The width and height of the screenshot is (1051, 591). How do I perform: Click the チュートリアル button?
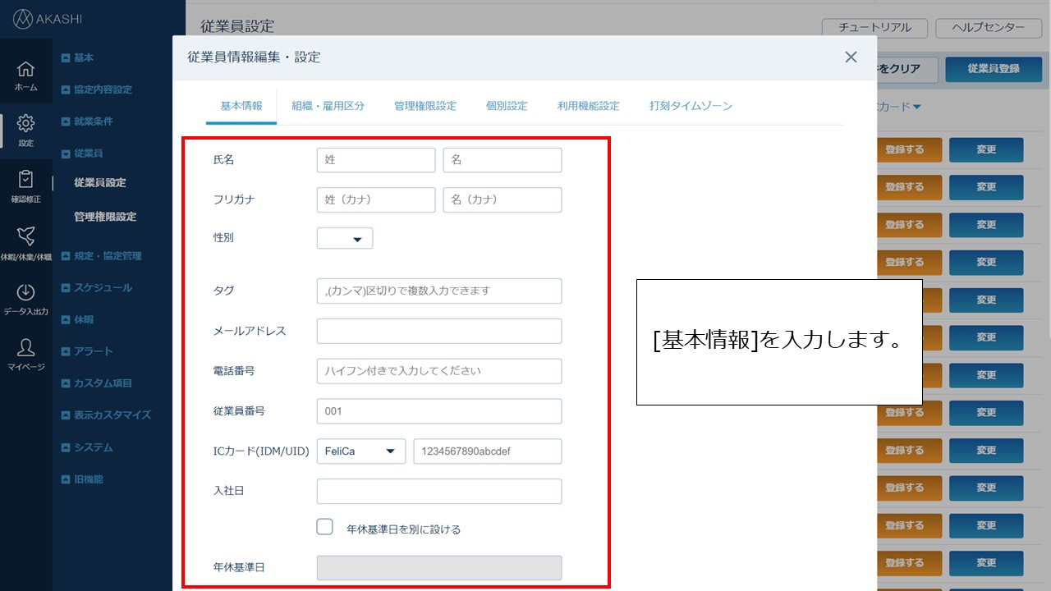[874, 28]
